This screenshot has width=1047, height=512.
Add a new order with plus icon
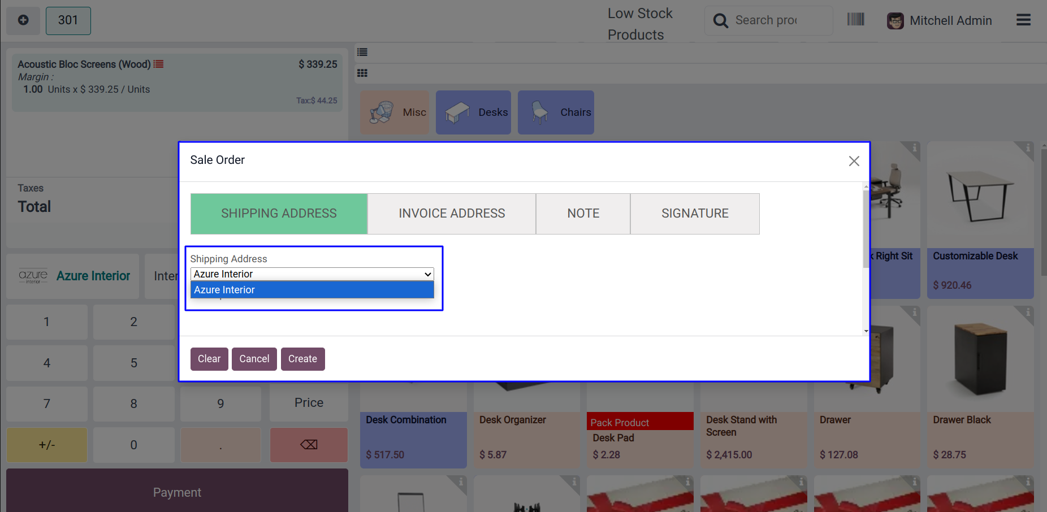coord(23,20)
